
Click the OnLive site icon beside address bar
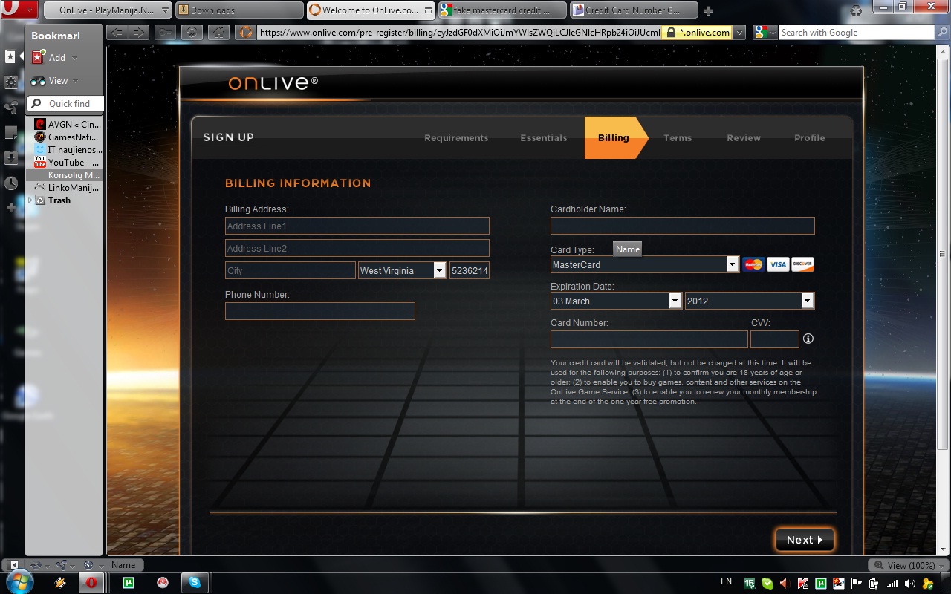pos(245,32)
